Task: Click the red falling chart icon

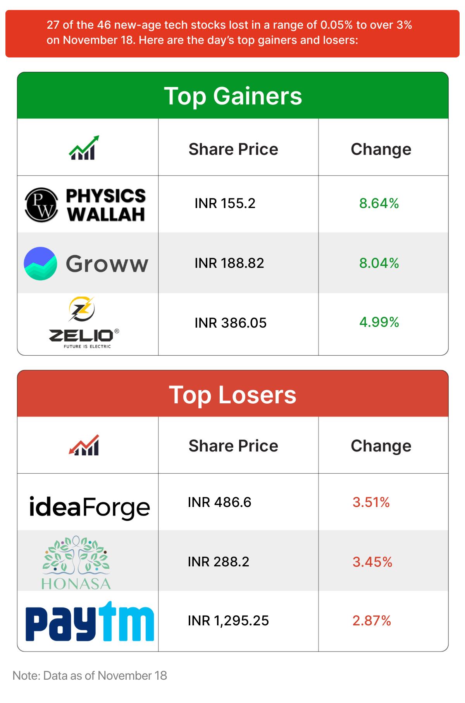Action: (84, 445)
